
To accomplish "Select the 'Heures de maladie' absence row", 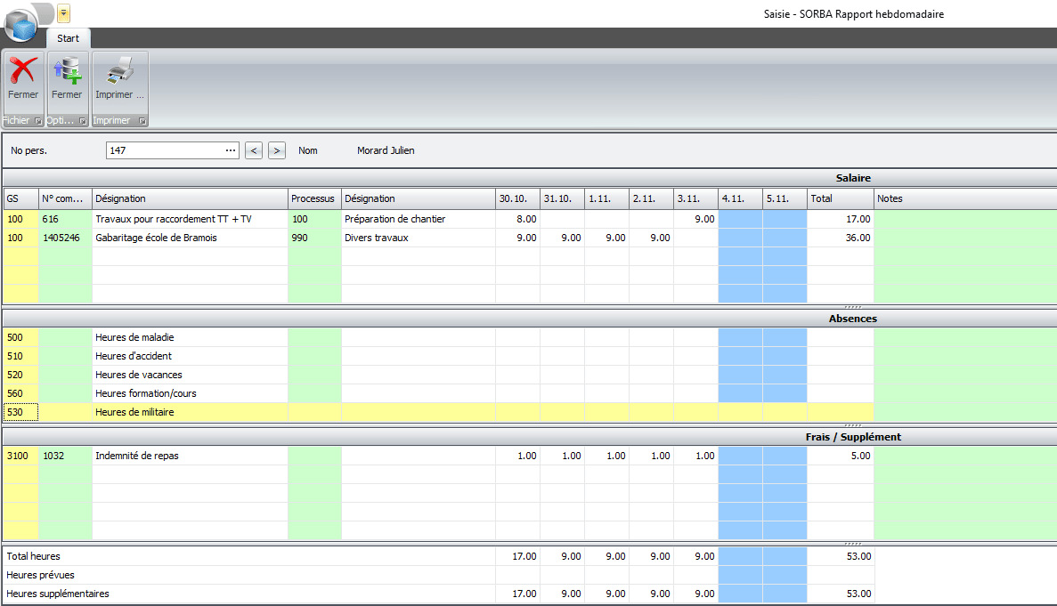I will pos(190,337).
